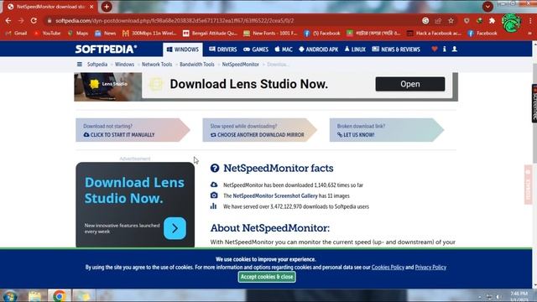The width and height of the screenshot is (537, 302).
Task: Click Open button on Lens Studio ad
Action: pyautogui.click(x=410, y=84)
